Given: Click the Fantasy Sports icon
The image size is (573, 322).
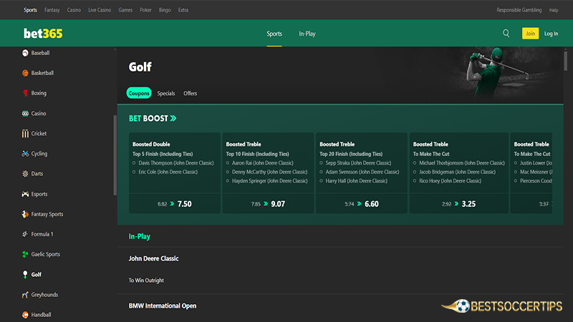Looking at the screenshot, I should click(25, 214).
